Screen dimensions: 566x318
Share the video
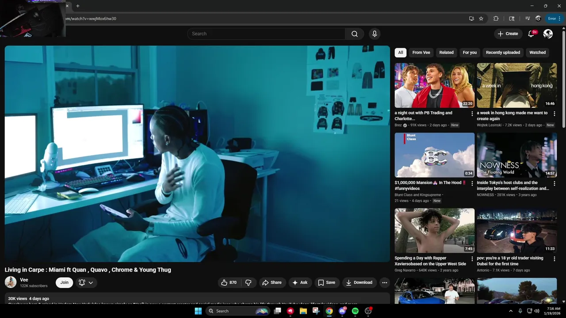(272, 283)
